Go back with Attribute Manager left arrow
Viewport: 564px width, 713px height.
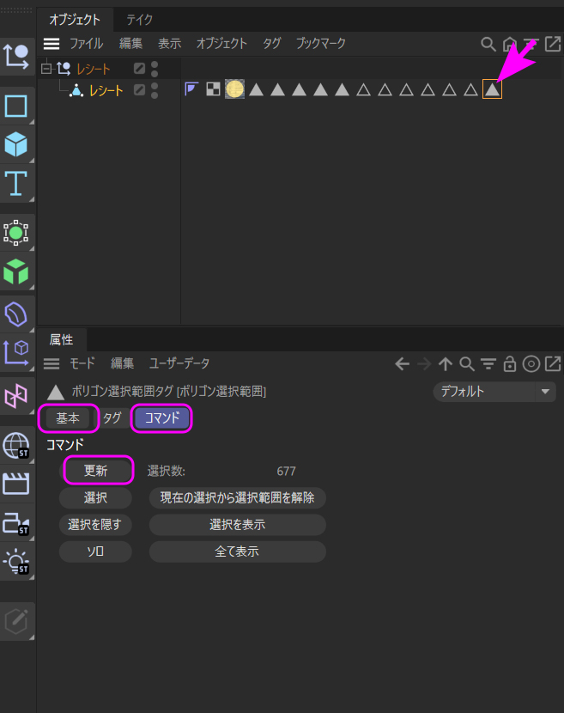pyautogui.click(x=402, y=364)
